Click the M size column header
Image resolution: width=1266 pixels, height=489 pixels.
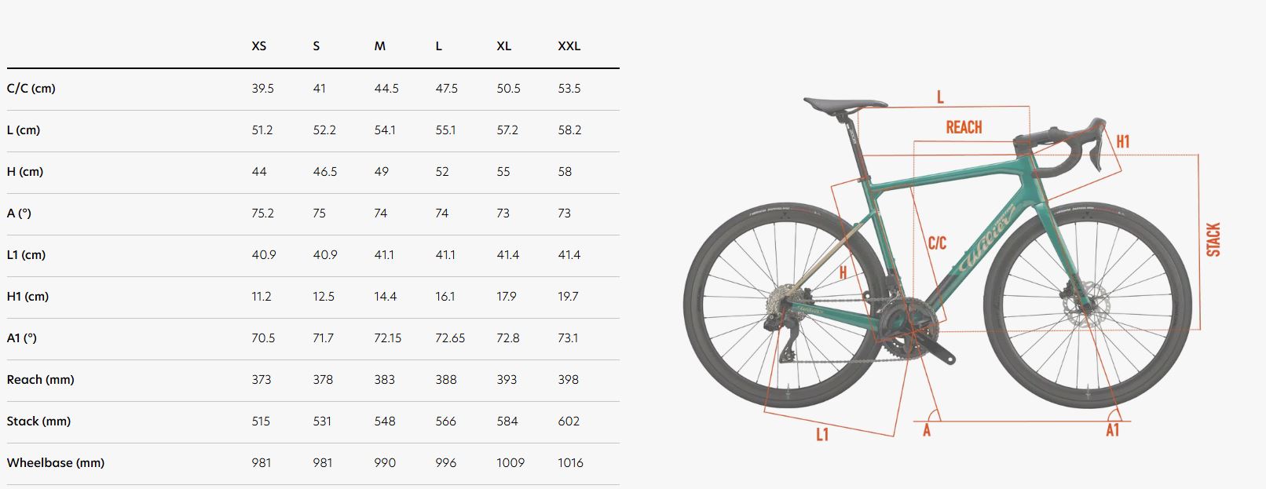click(x=379, y=46)
